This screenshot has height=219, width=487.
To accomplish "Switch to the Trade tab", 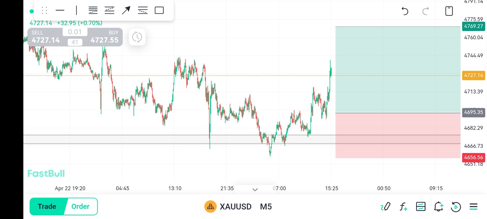I will tap(47, 206).
